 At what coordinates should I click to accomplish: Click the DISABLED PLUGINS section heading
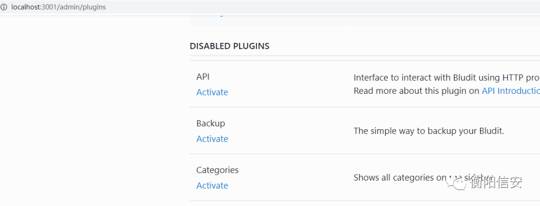229,46
